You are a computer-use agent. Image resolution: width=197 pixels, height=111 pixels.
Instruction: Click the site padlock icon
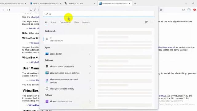pyautogui.click(x=35, y=10)
